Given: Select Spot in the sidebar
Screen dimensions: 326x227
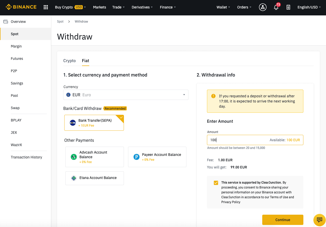Looking at the screenshot, I should coord(25,34).
